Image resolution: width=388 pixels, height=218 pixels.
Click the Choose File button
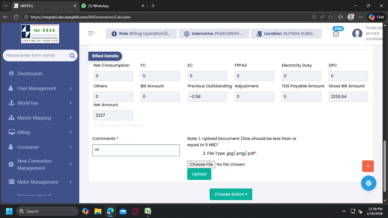pyautogui.click(x=201, y=164)
